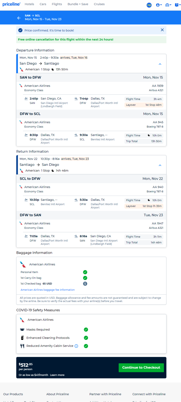Screen dimensions: 181x402
Task: Click the Trip Total 13h 50m value
Action: [157, 141]
